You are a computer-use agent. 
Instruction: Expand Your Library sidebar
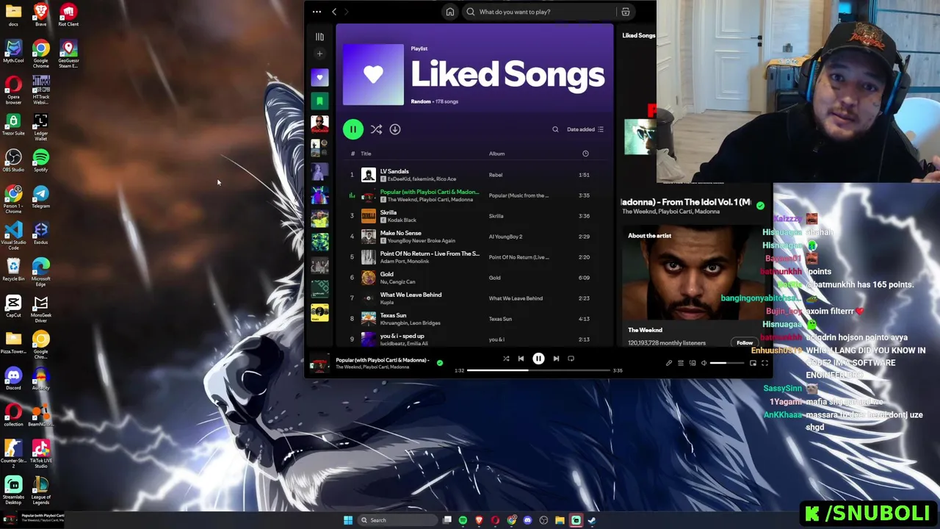click(x=319, y=37)
